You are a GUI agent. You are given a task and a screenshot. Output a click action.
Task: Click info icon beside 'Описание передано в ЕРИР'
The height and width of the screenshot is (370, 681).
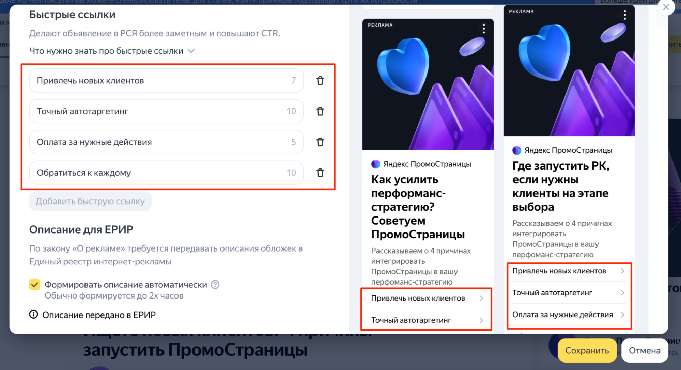33,315
